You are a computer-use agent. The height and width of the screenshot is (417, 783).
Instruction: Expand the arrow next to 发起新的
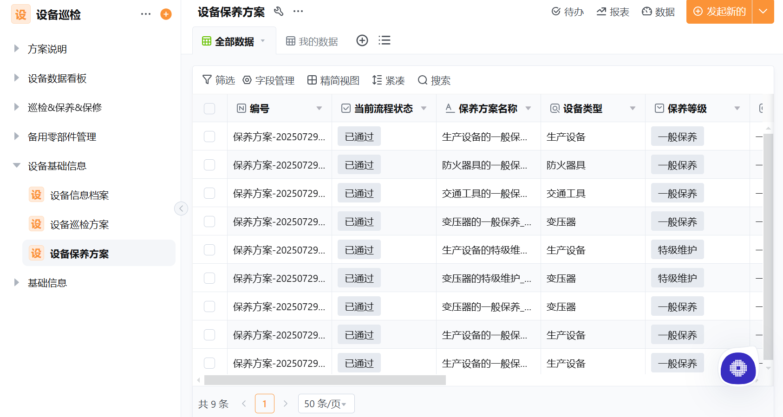coord(763,12)
